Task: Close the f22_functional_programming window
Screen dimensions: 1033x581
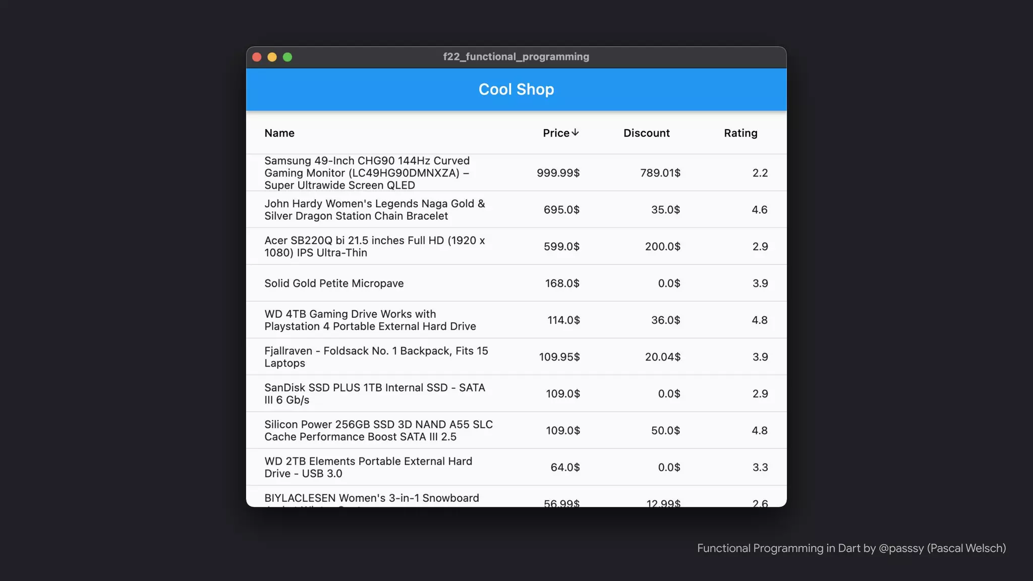Action: (257, 57)
